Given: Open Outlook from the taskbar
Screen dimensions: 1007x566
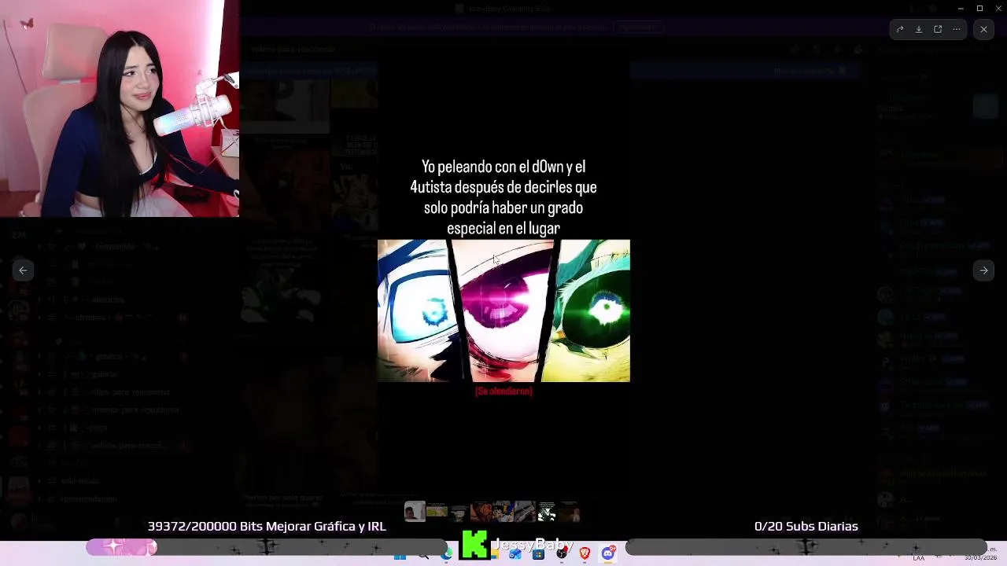Looking at the screenshot, I should (515, 554).
